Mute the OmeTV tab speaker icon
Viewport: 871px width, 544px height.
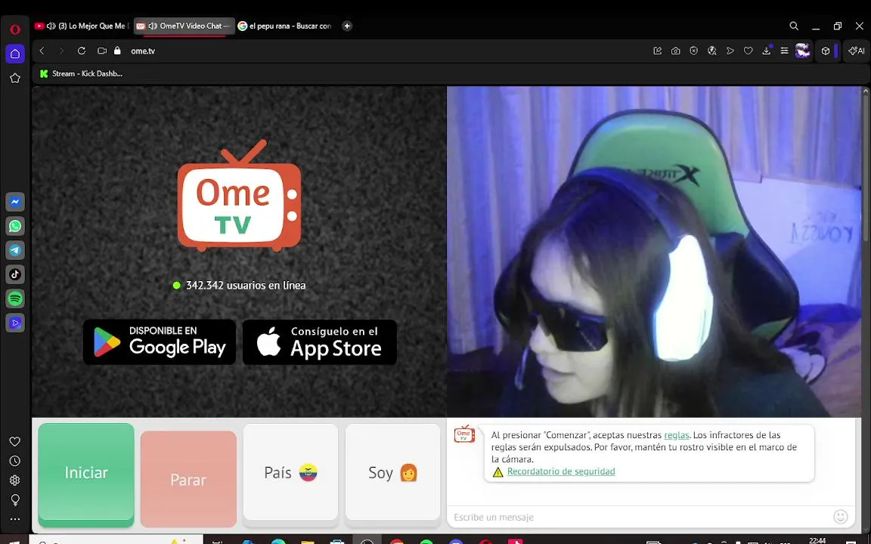pos(153,26)
